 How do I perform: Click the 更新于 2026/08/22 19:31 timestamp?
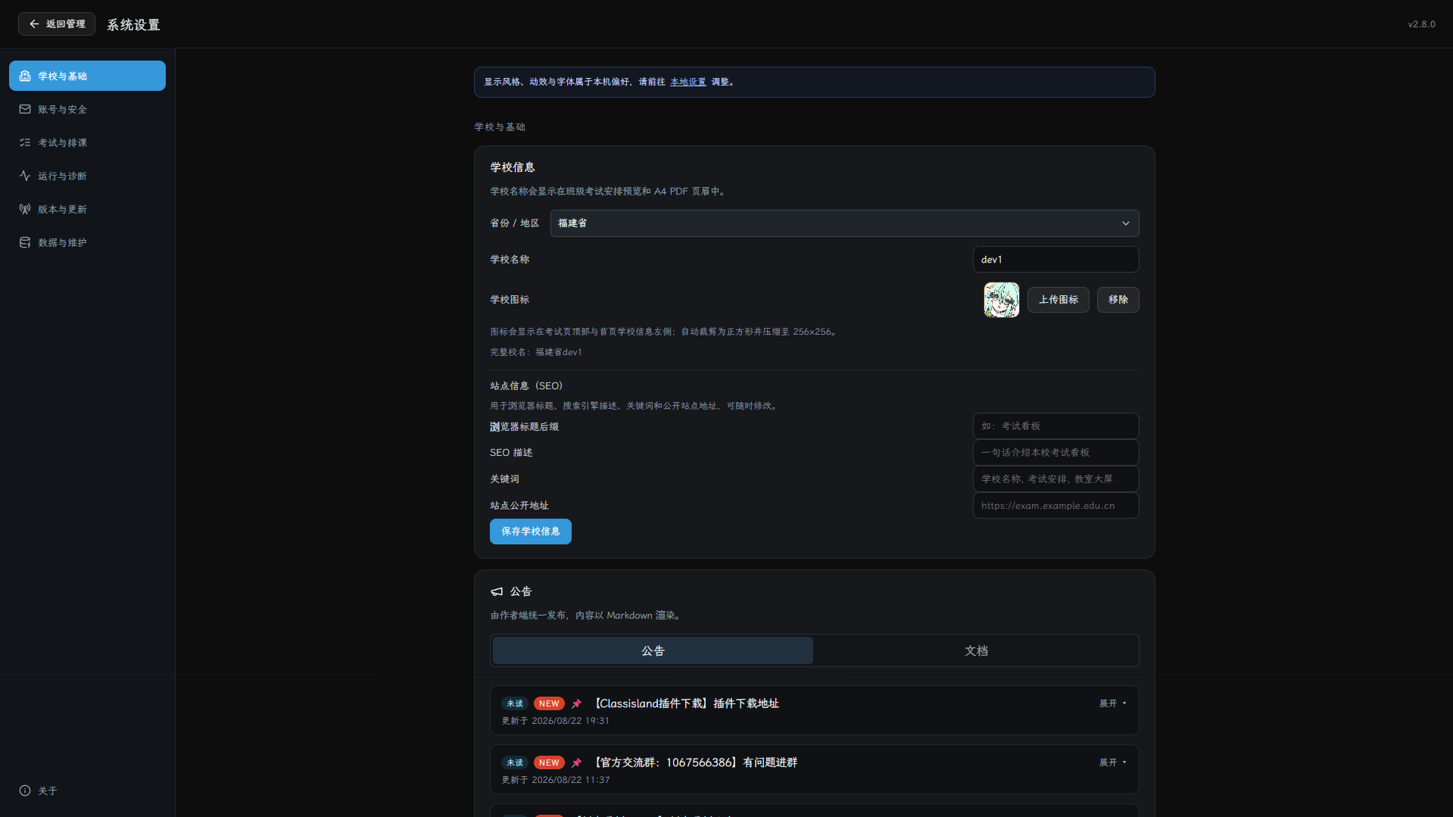[x=555, y=721]
